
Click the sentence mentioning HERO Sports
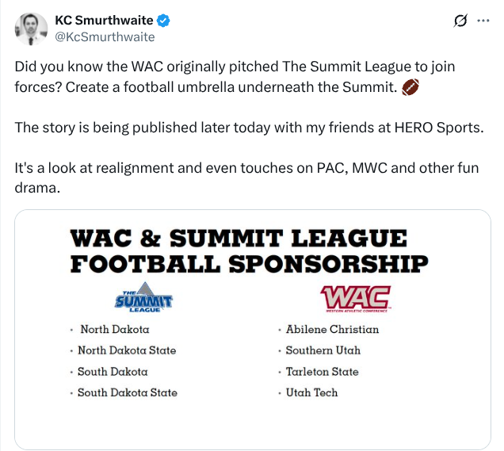(249, 128)
